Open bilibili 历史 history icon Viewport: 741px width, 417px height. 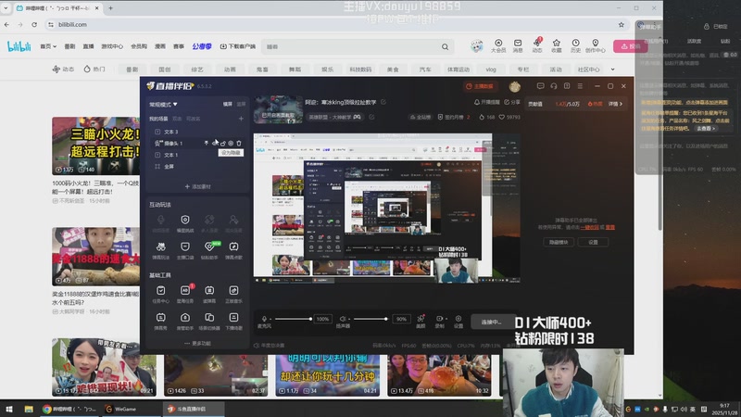pyautogui.click(x=575, y=45)
